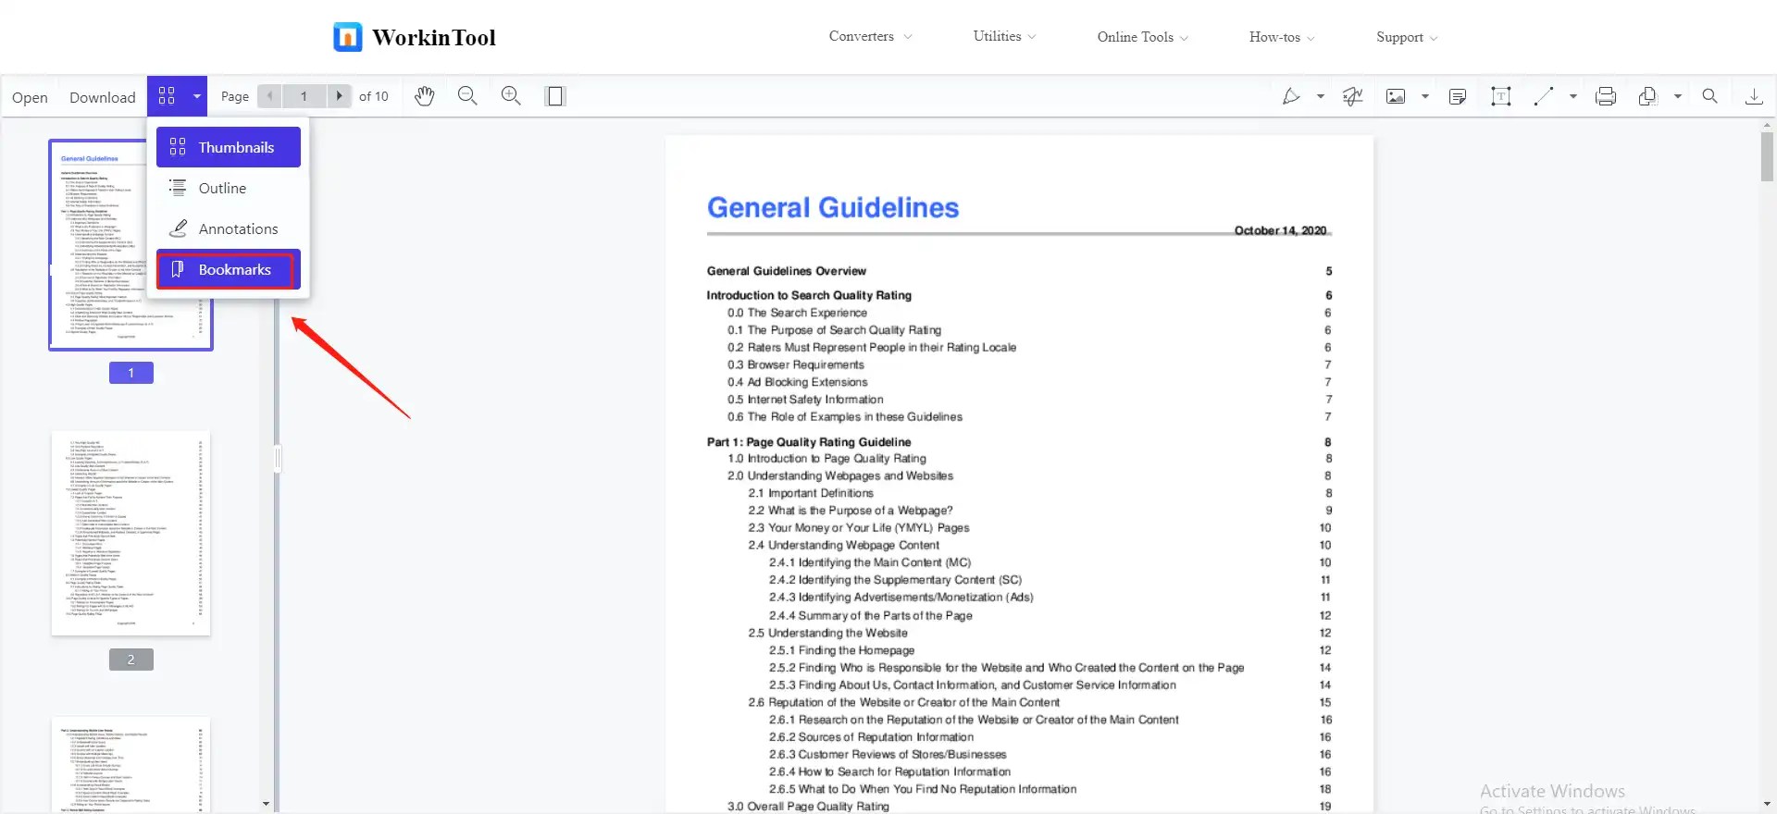
Task: Click the thumbnails grid toolbar icon
Action: (167, 96)
